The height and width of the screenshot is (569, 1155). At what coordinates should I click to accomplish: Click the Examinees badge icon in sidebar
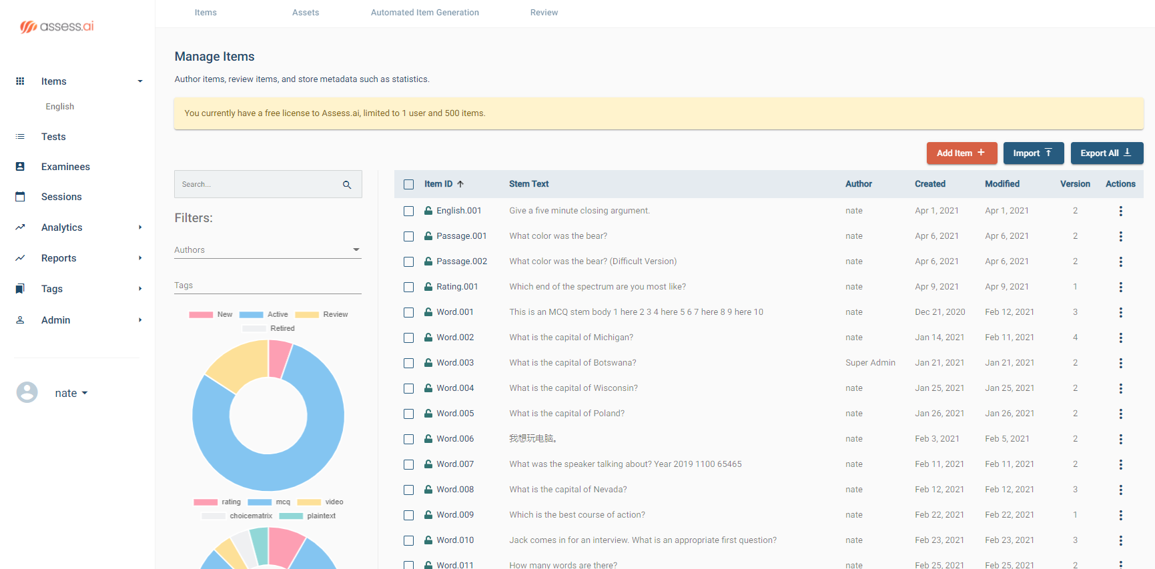[x=20, y=167]
